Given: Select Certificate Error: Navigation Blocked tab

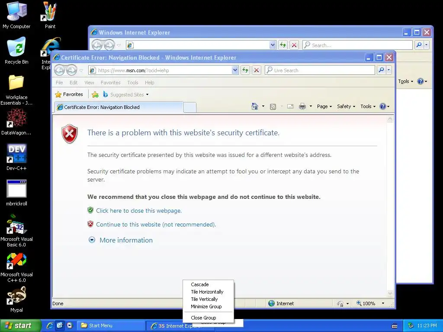Looking at the screenshot, I should tap(119, 107).
